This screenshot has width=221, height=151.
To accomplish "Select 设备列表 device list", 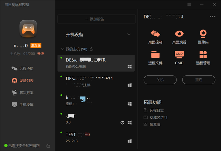I will coord(22,80).
